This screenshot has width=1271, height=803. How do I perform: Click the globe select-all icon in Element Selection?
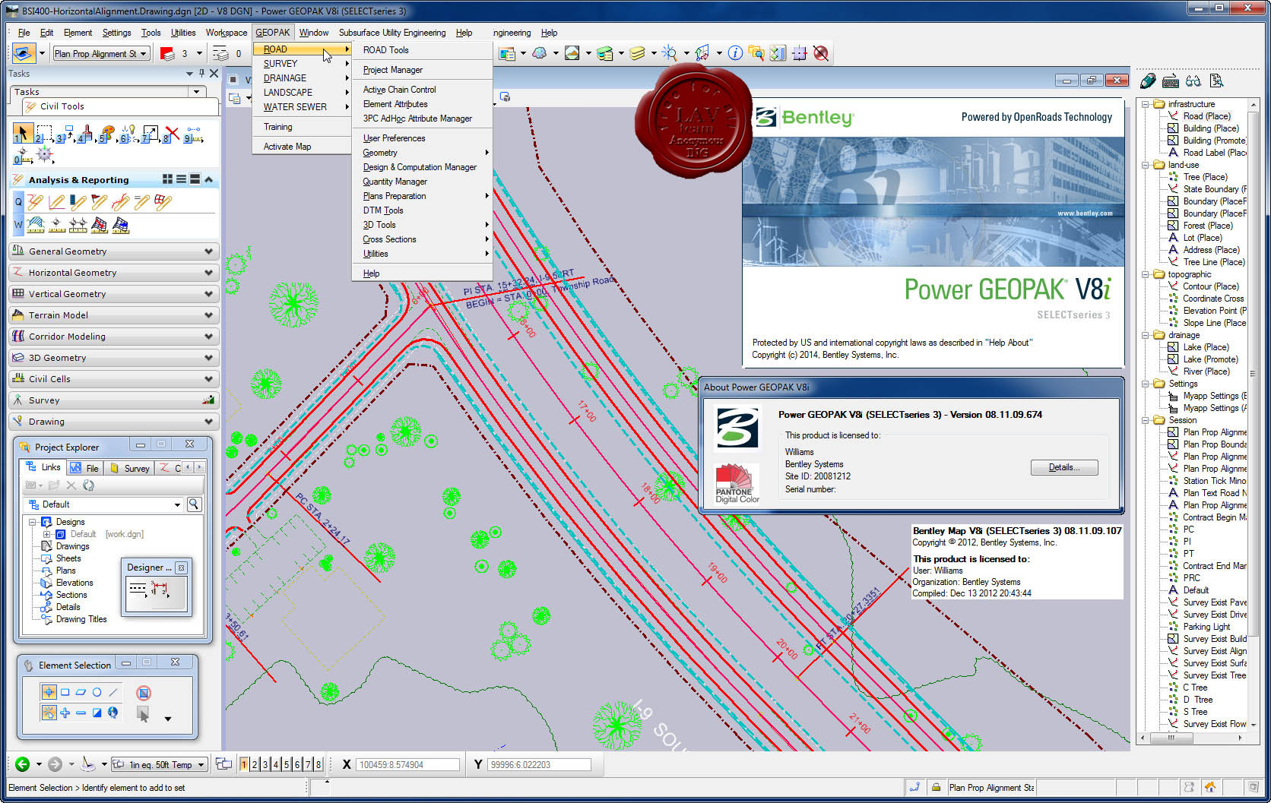click(113, 713)
